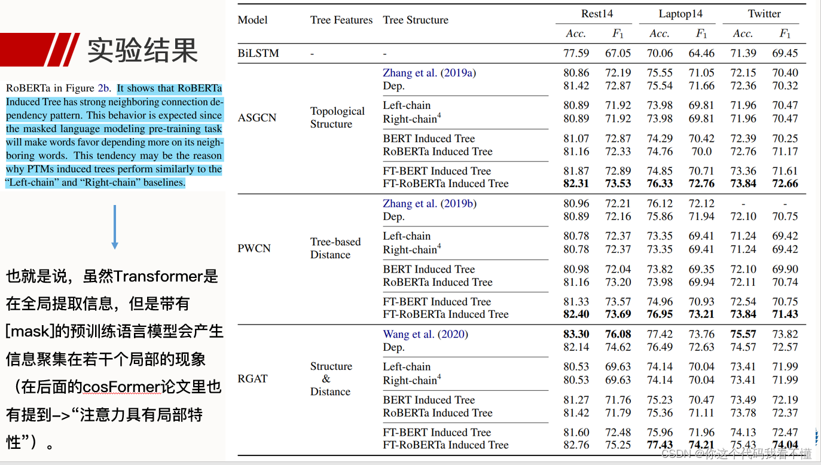Select bold value 73.69
Screen dimensions: 821x465
(618, 314)
